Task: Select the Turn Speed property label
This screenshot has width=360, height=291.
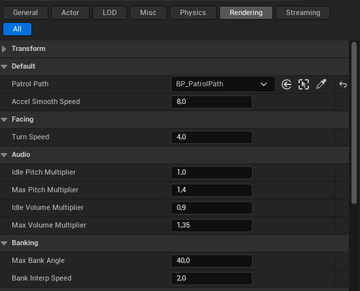Action: (x=30, y=137)
